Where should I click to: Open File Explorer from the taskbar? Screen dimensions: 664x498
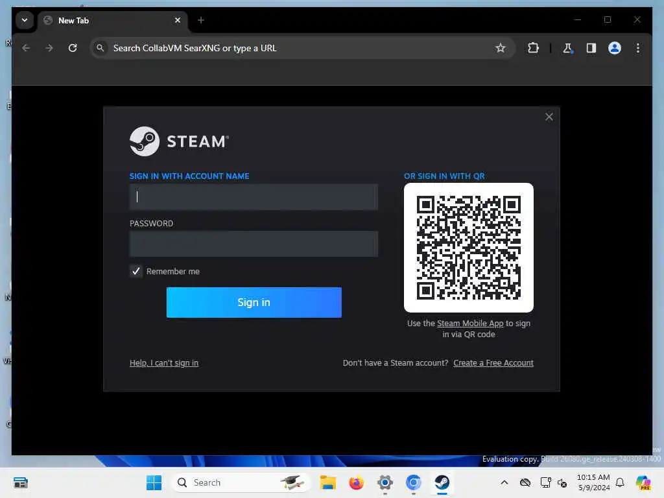tap(327, 482)
